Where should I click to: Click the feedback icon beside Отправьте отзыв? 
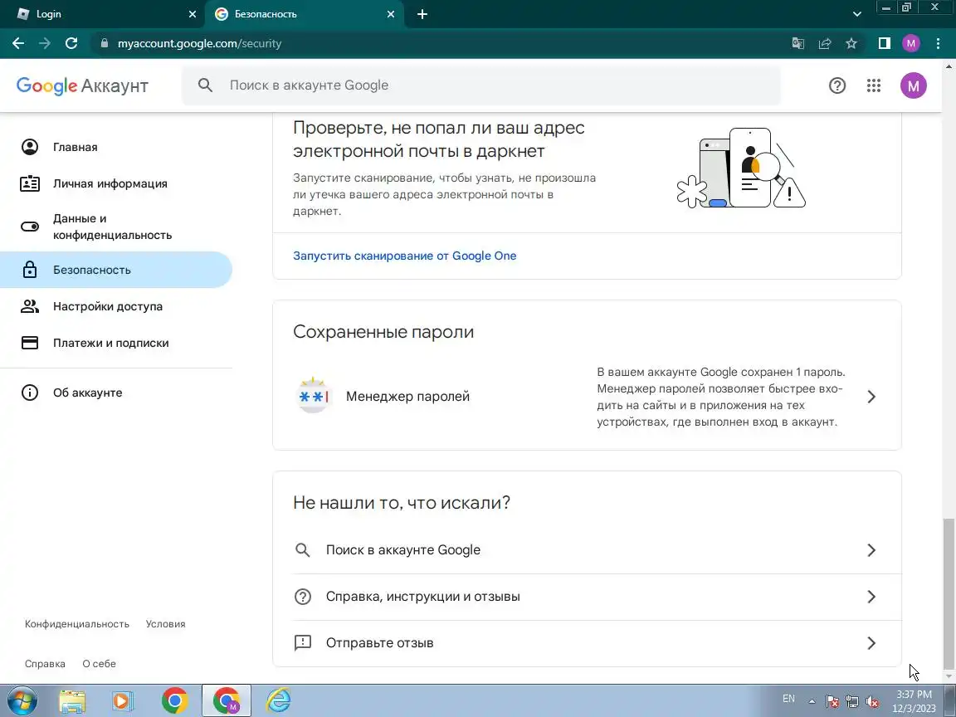click(302, 642)
